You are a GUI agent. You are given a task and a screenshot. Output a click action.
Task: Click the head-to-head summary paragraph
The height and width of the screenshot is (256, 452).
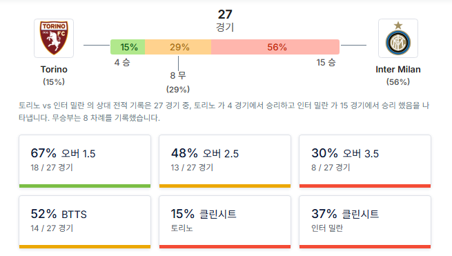[224, 112]
